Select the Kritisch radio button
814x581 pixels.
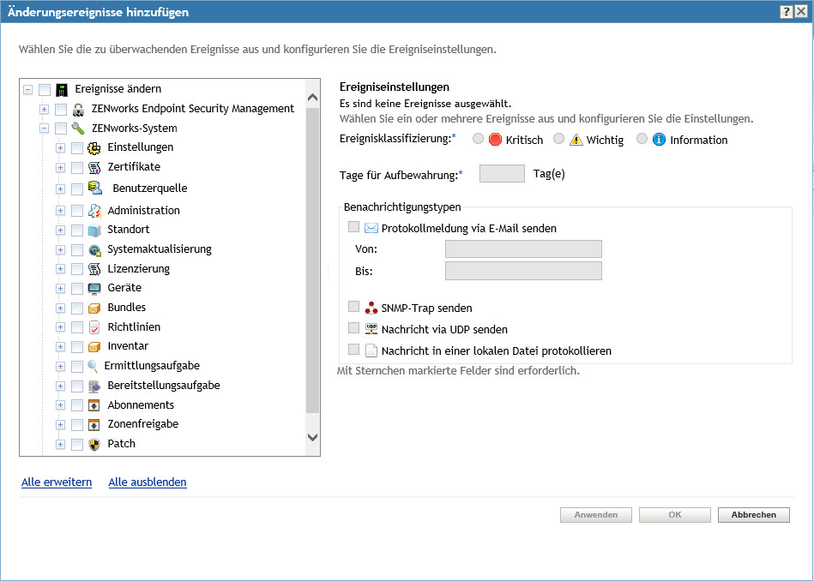(478, 139)
